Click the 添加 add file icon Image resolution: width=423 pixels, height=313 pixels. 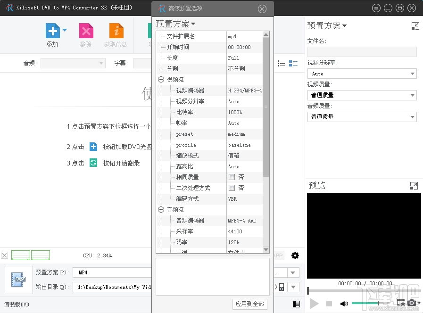point(53,31)
